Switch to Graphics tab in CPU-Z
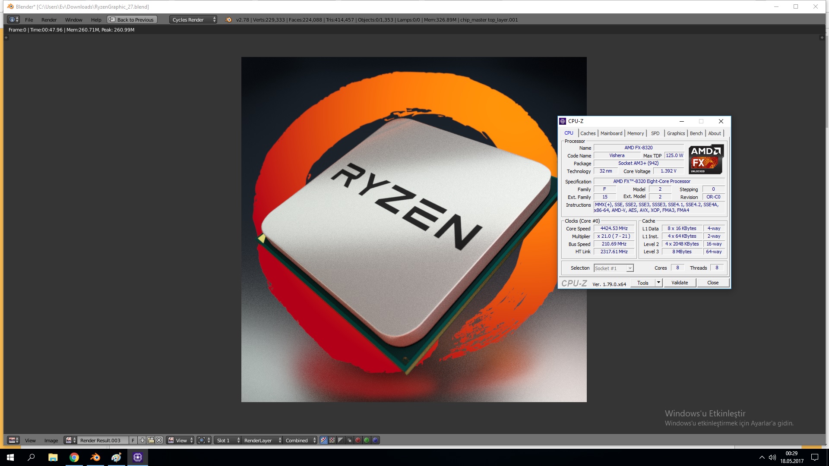The height and width of the screenshot is (466, 829). tap(676, 133)
